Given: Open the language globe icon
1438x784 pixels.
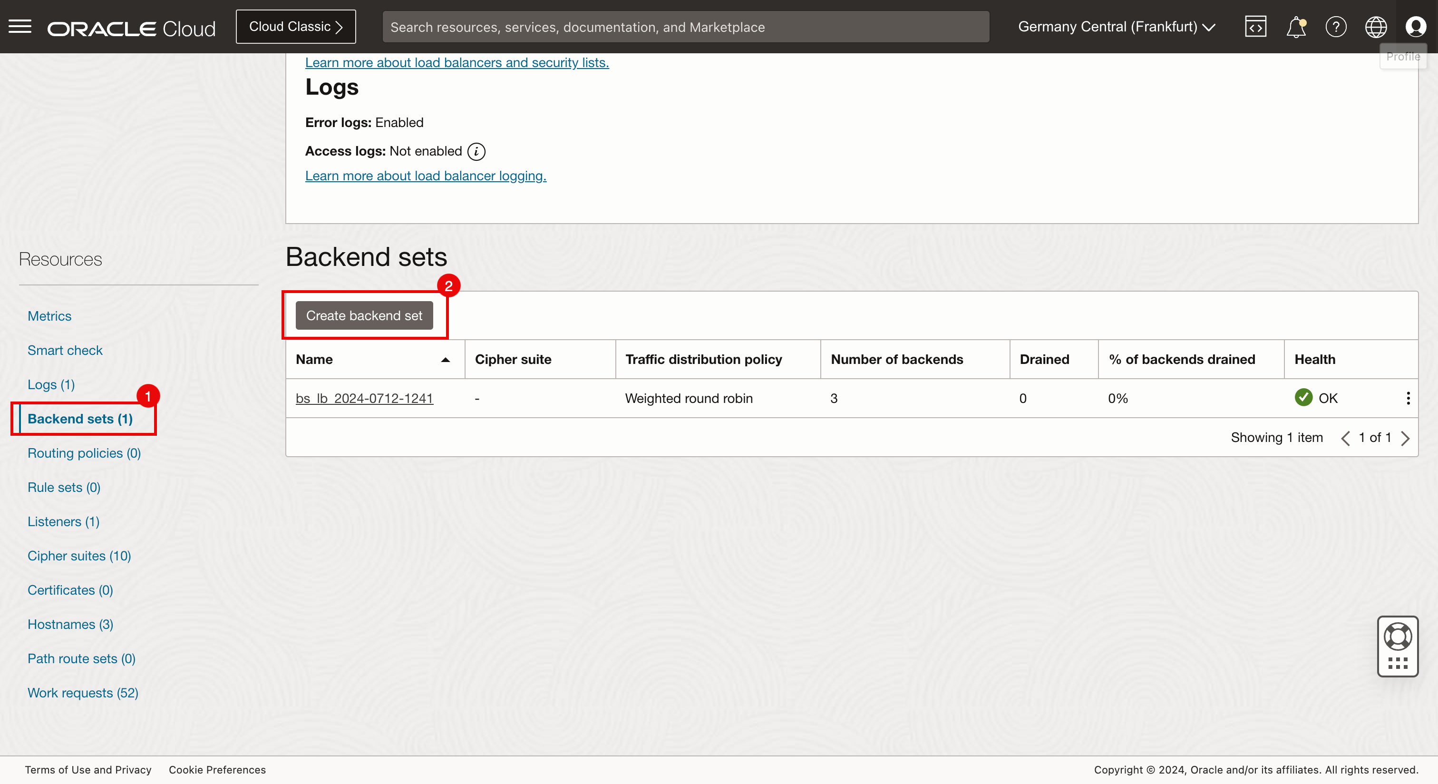Looking at the screenshot, I should pyautogui.click(x=1376, y=27).
